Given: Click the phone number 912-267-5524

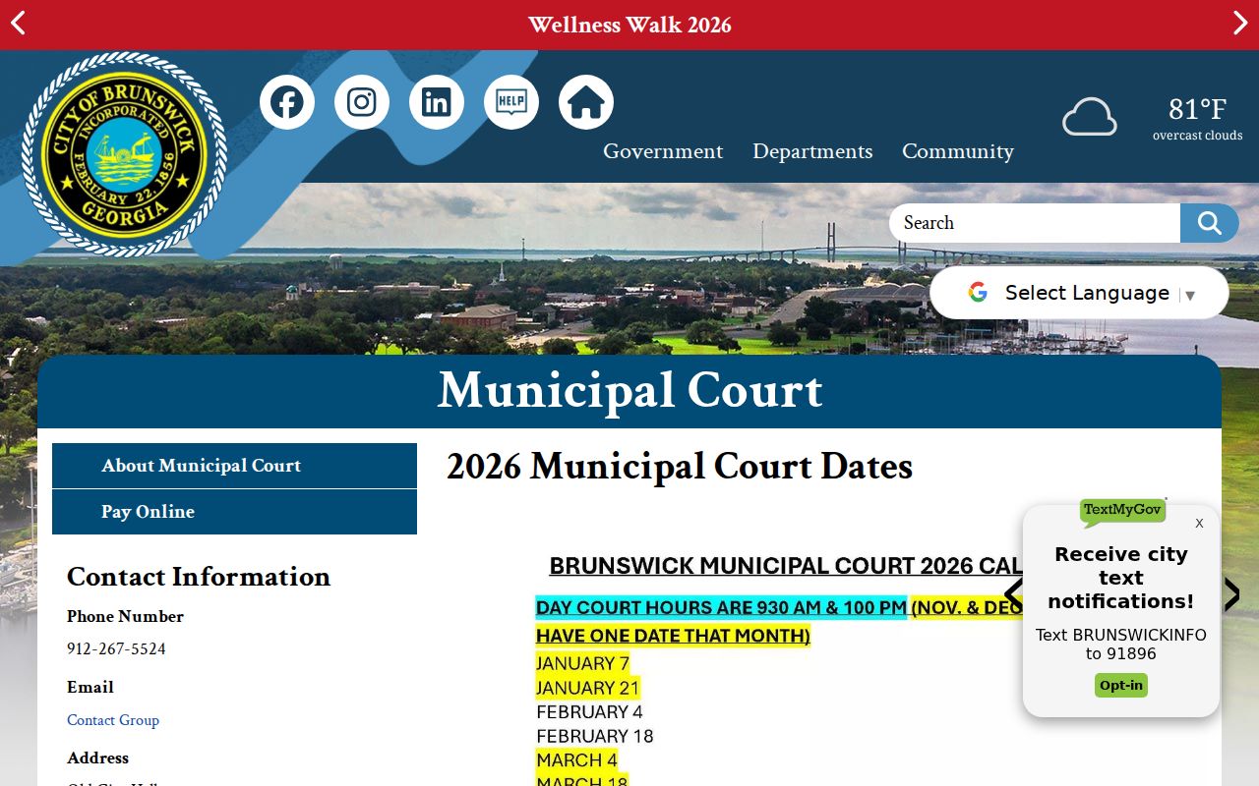Looking at the screenshot, I should tap(116, 649).
